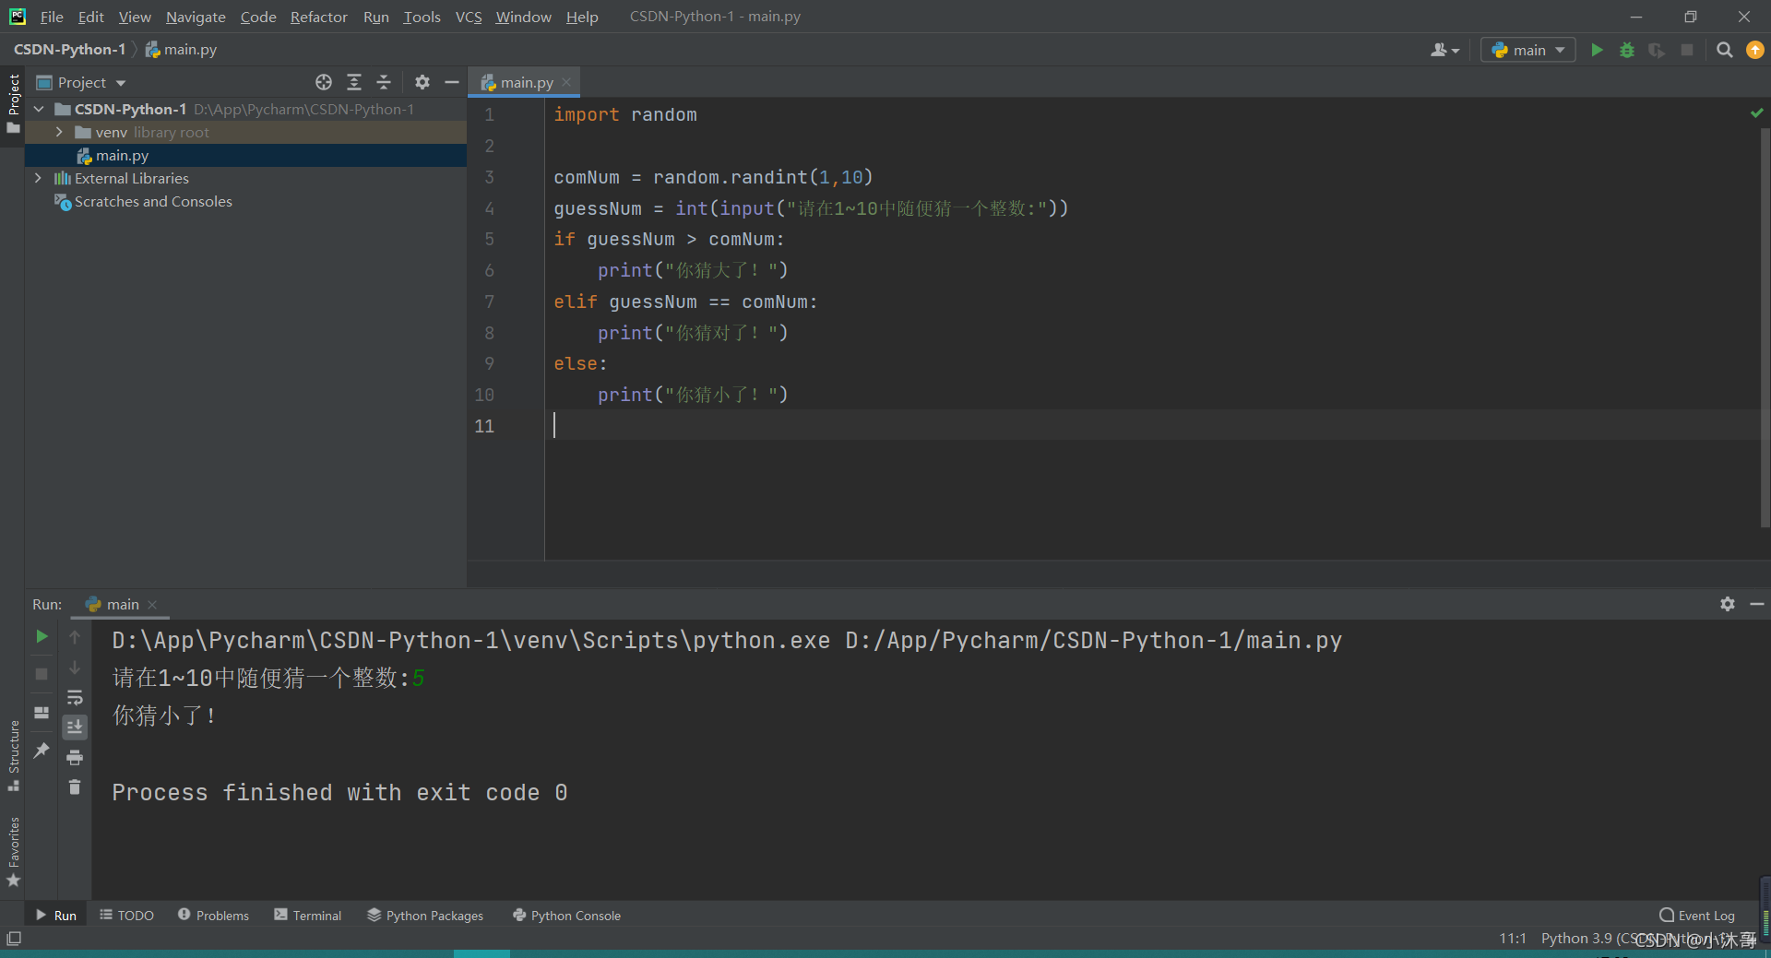The image size is (1771, 958).
Task: Open the Problems tool window
Action: [213, 916]
